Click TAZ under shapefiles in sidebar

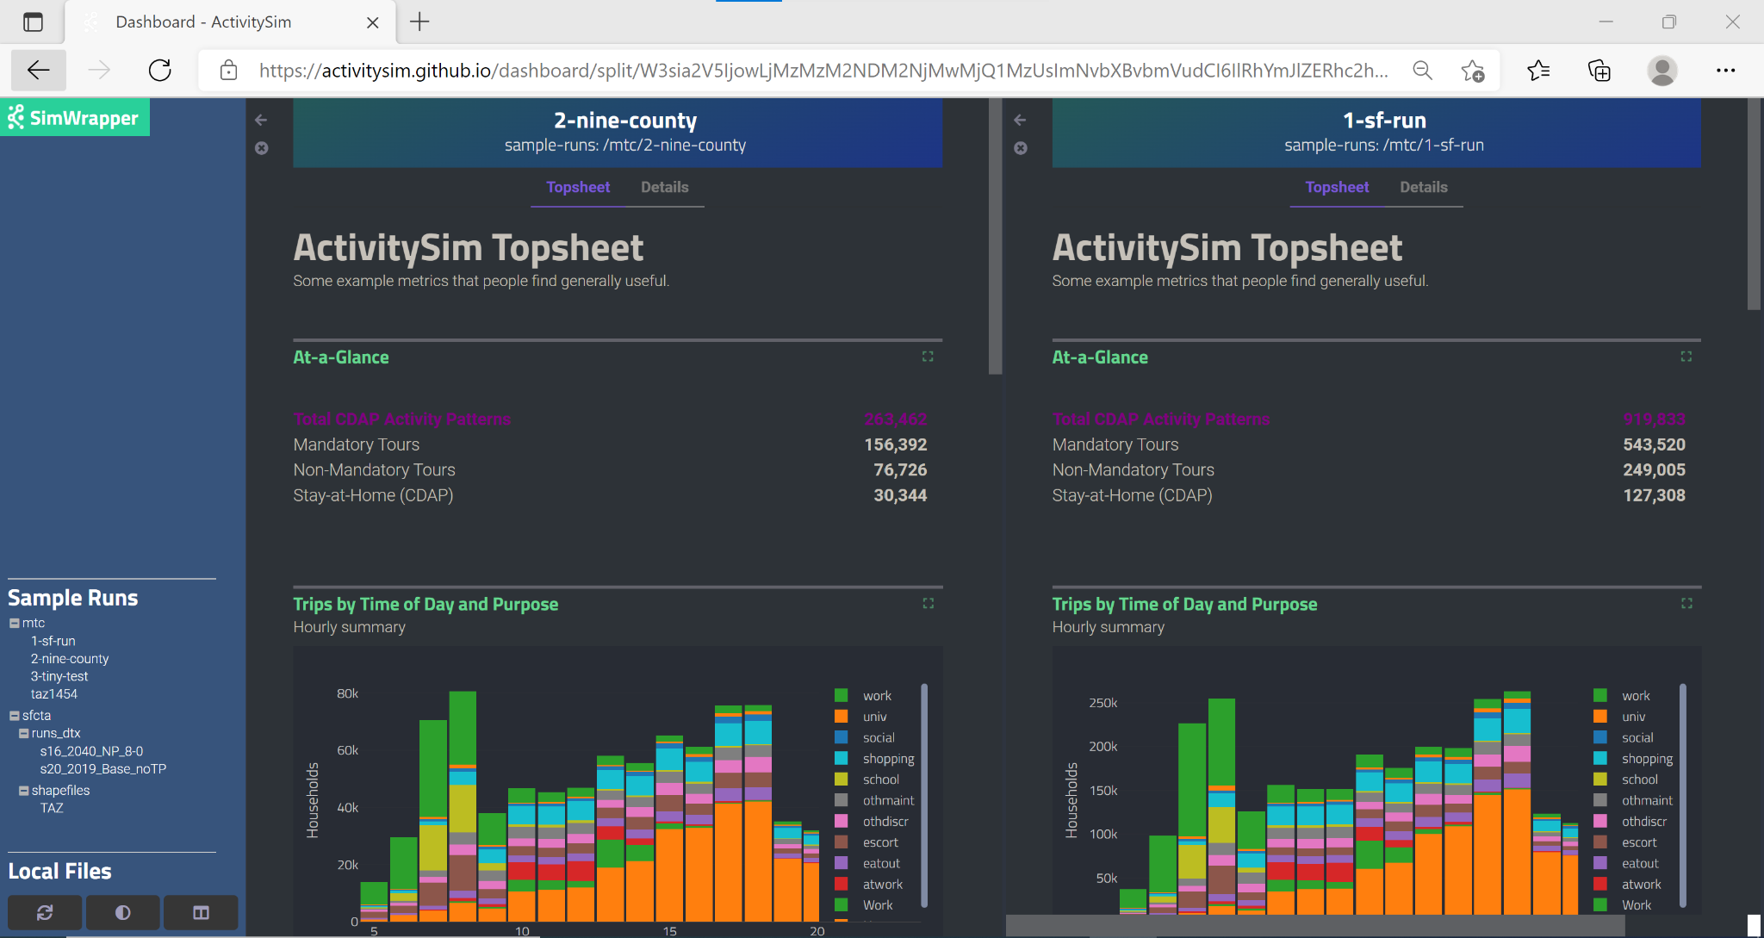point(50,809)
